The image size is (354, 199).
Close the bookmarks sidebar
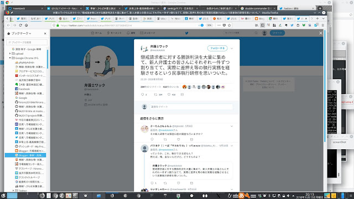pos(45,33)
